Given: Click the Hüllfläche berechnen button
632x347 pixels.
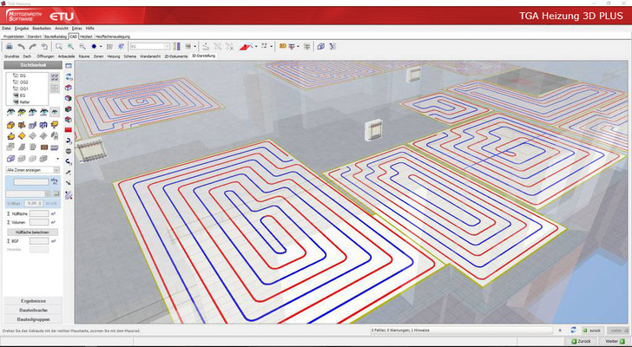Looking at the screenshot, I should (x=33, y=232).
